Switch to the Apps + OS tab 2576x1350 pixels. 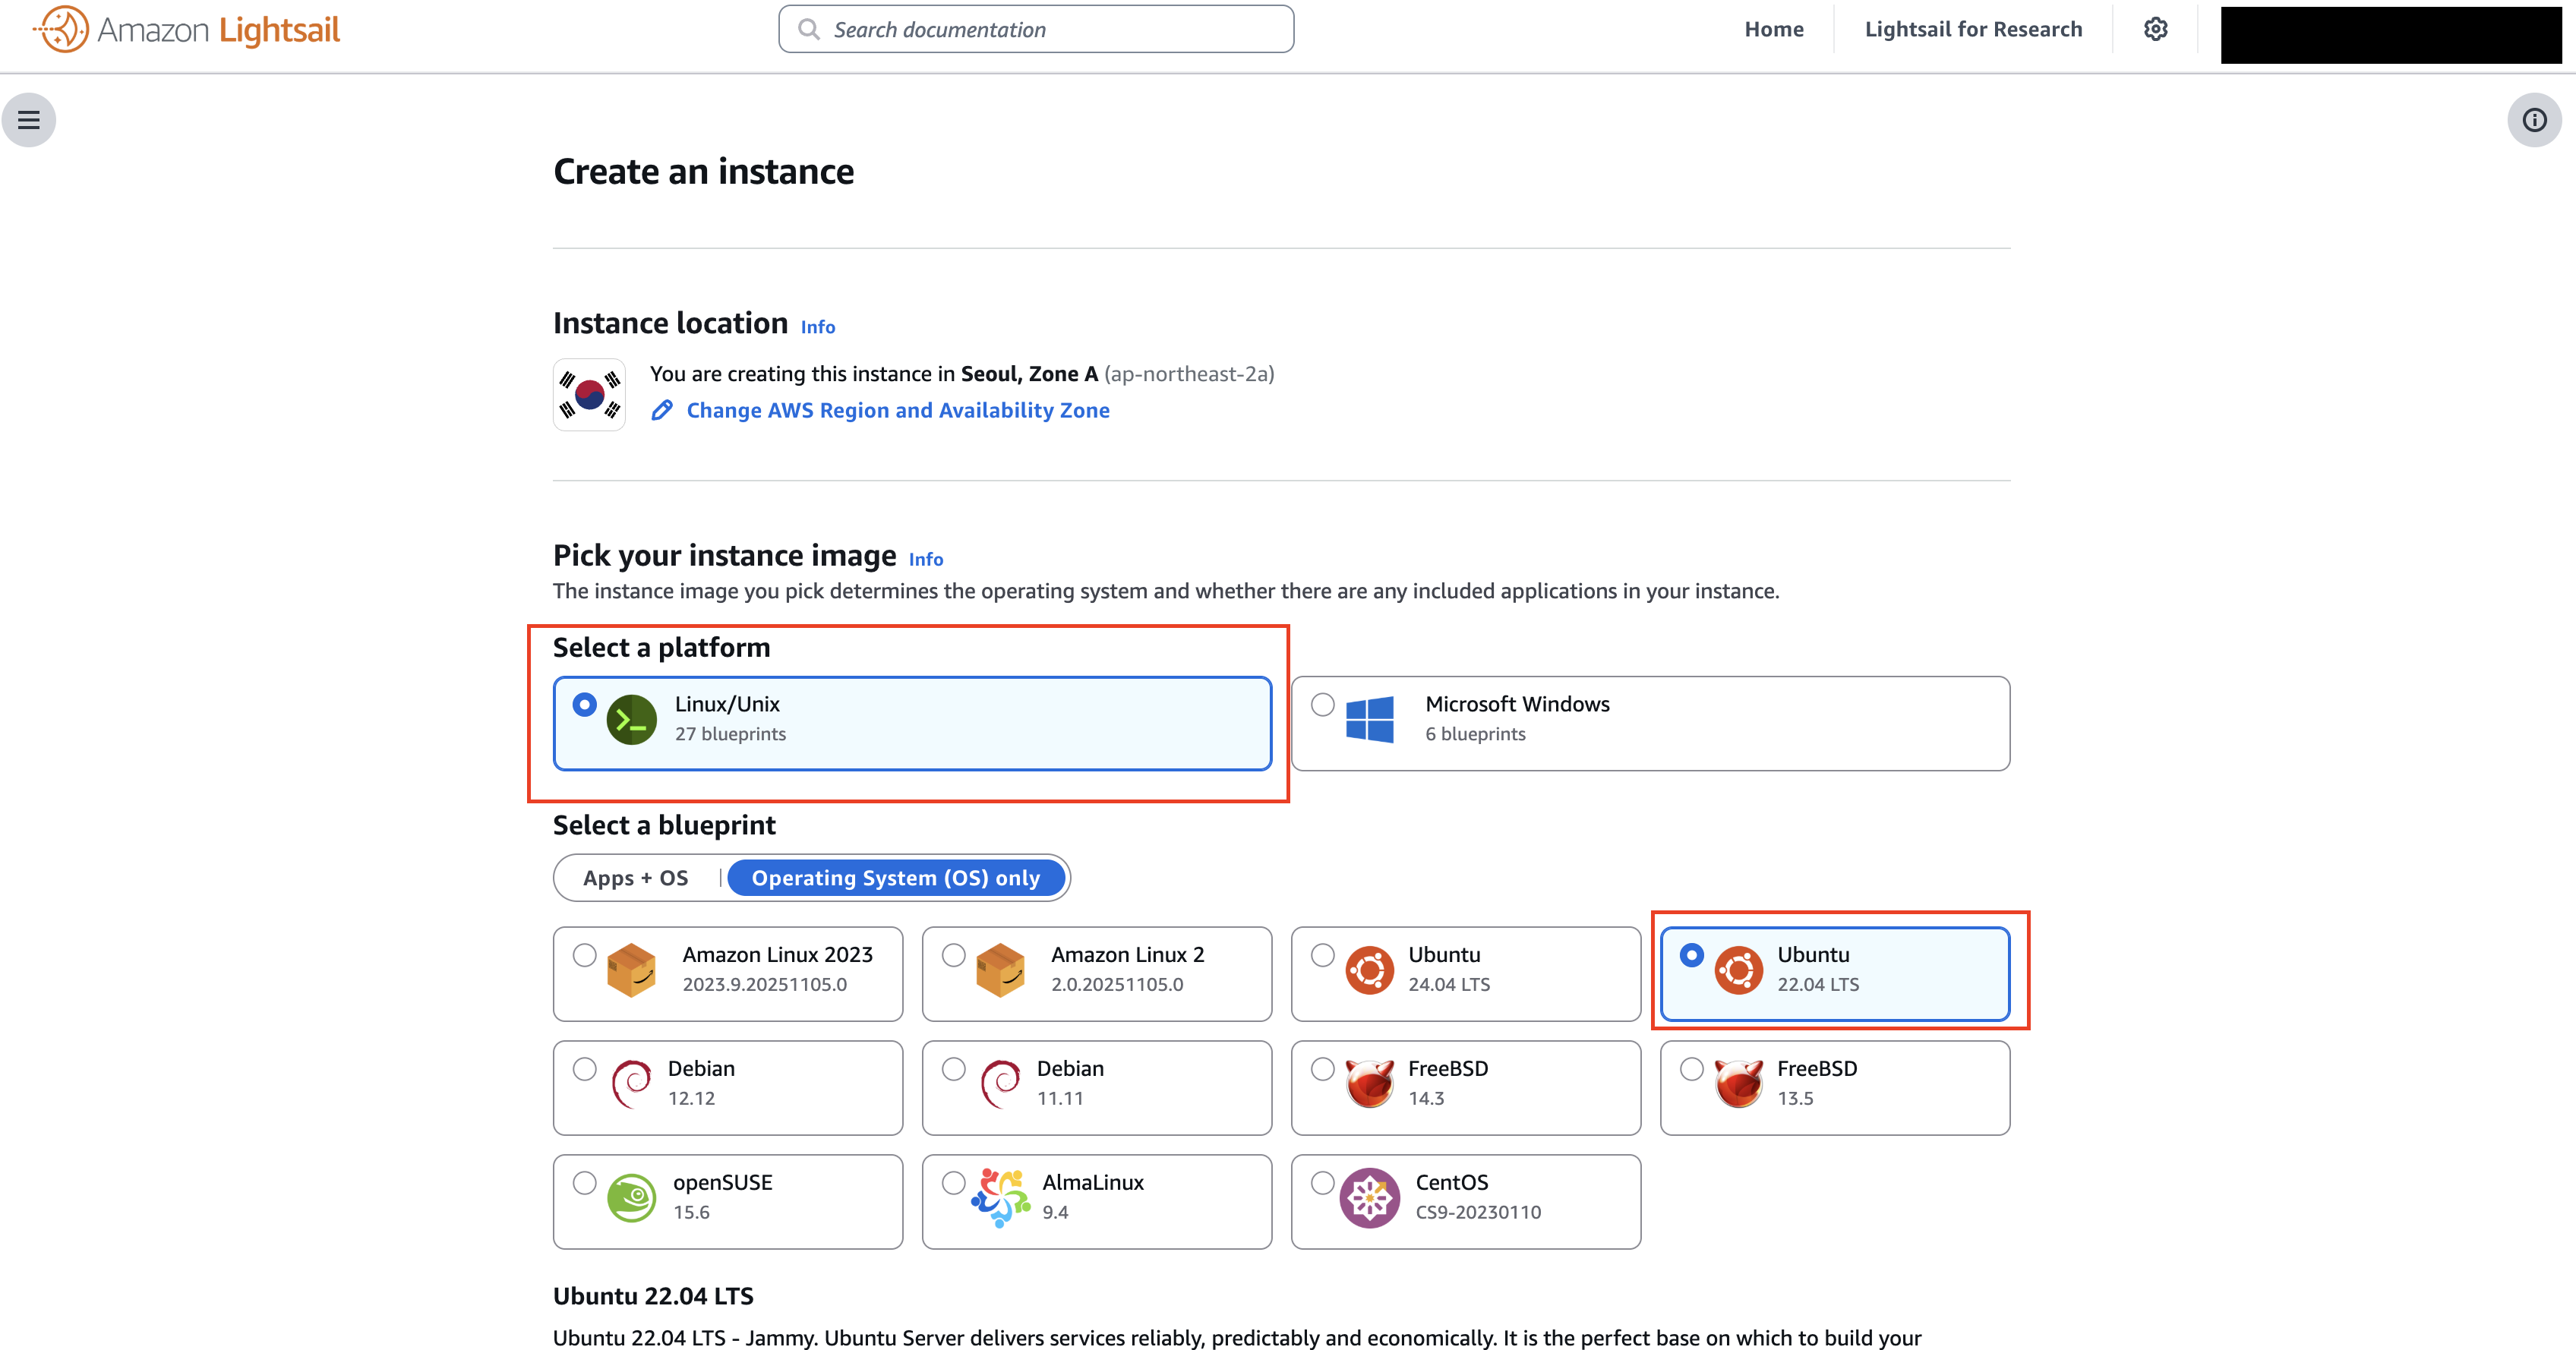(x=636, y=878)
